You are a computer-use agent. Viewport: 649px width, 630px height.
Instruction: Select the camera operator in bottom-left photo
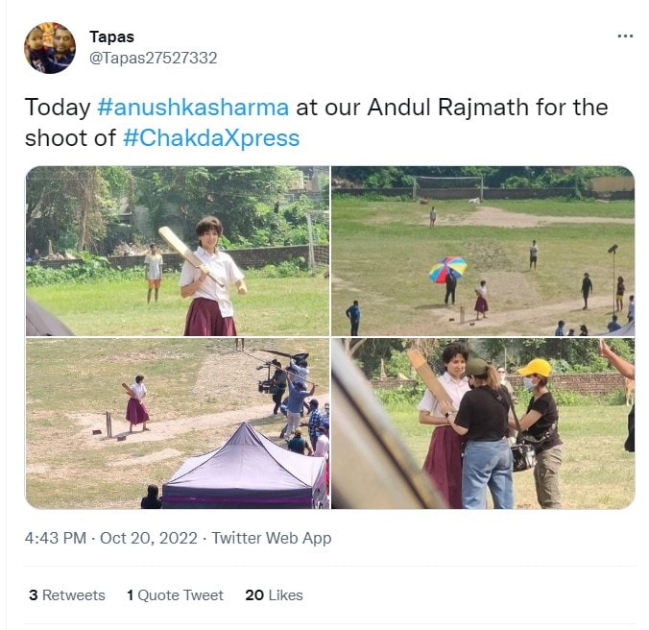tap(276, 386)
